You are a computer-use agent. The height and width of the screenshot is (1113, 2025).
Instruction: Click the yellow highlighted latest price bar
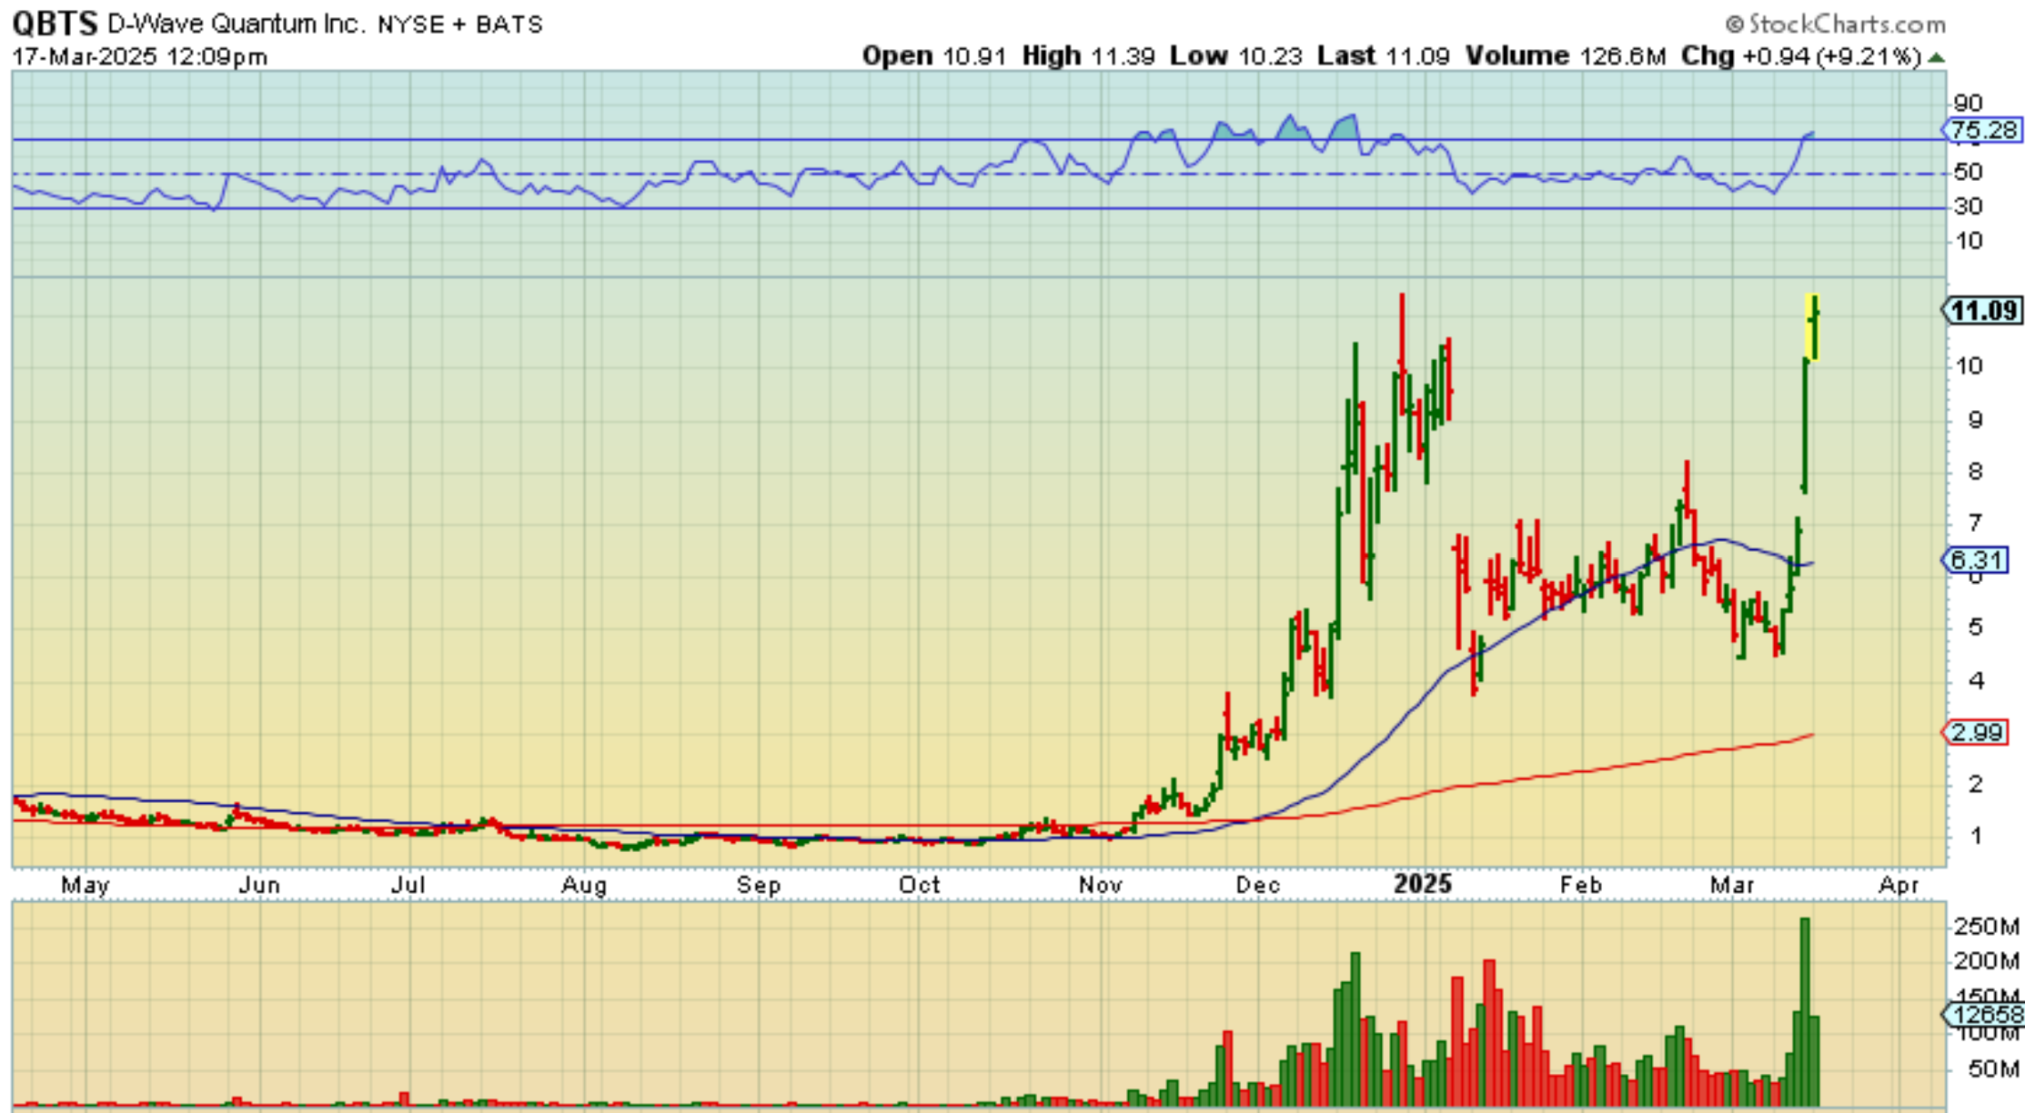coord(1812,327)
